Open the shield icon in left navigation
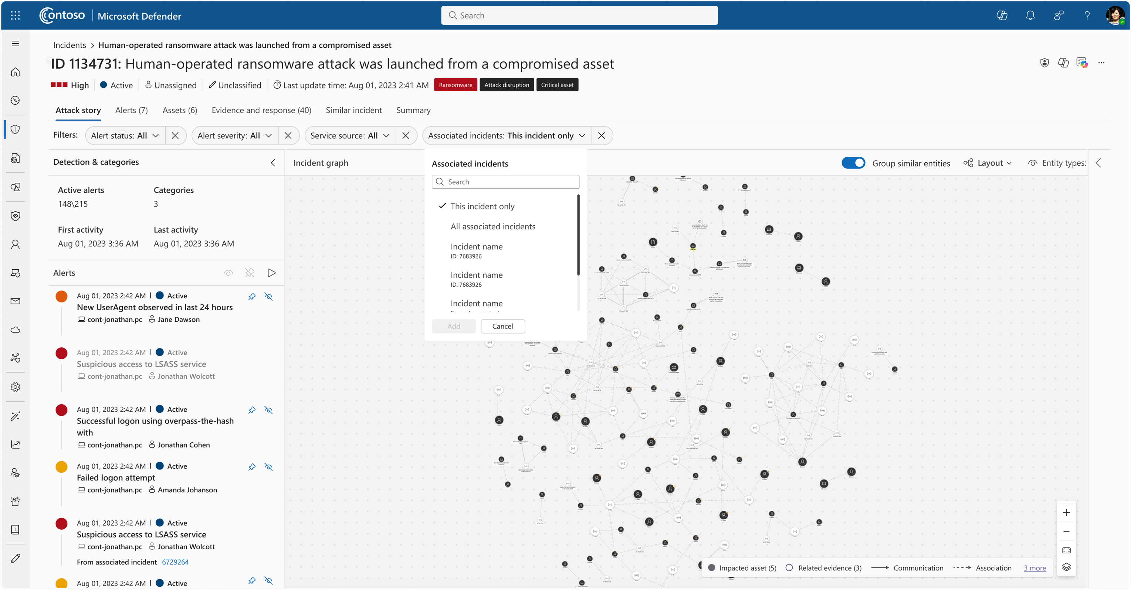 tap(16, 129)
